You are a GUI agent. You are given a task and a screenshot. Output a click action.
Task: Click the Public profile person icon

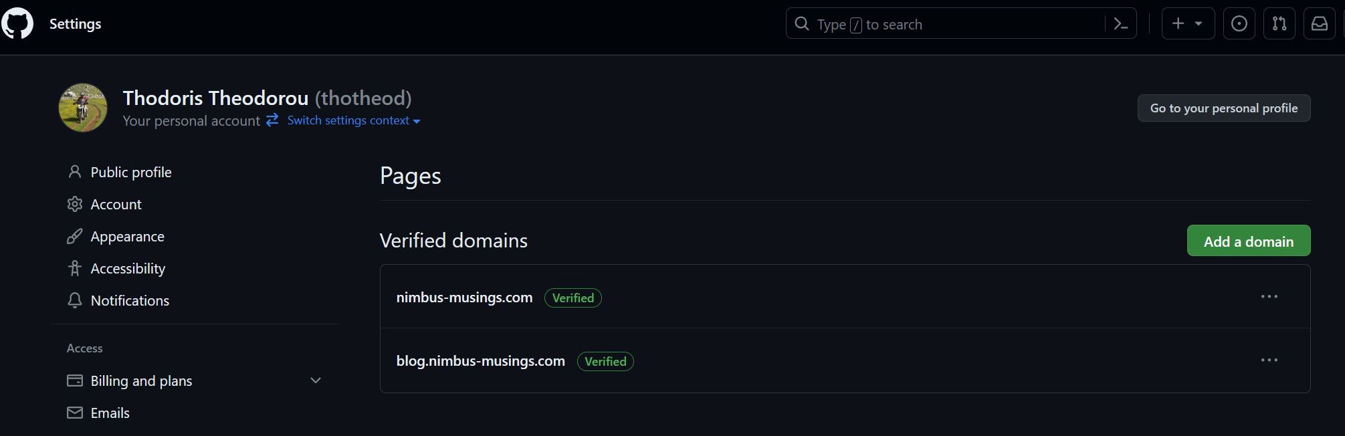[75, 172]
